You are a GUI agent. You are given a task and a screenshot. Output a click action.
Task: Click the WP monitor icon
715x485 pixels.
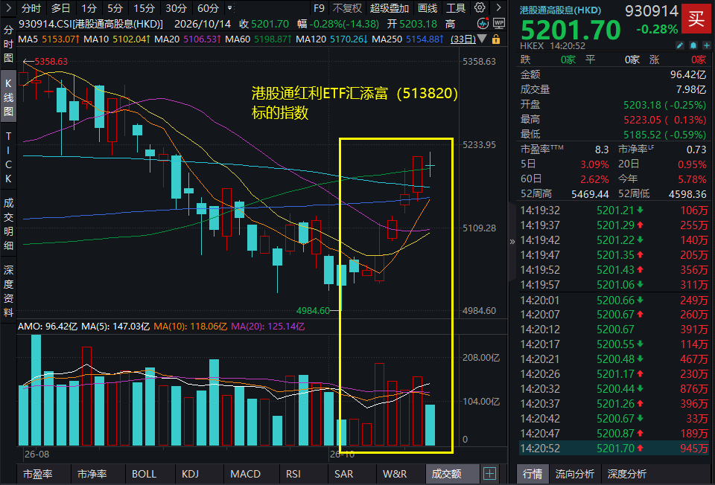[x=499, y=23]
